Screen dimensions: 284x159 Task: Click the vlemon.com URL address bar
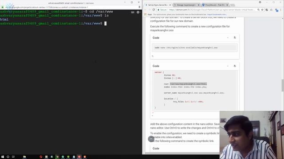coord(212,10)
